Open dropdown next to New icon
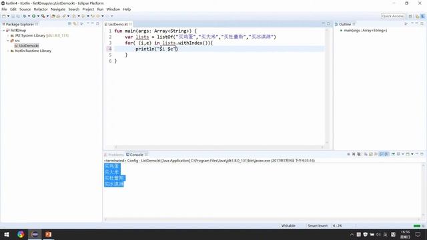Image resolution: width=427 pixels, height=240 pixels. pos(8,16)
